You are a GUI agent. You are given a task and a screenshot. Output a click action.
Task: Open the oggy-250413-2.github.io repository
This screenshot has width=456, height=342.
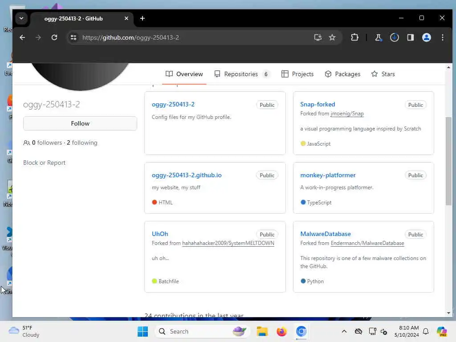[x=187, y=175]
